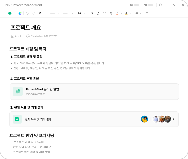This screenshot has height=159, width=188.
Task: Toggle underline formatting
Action: coord(104,13)
